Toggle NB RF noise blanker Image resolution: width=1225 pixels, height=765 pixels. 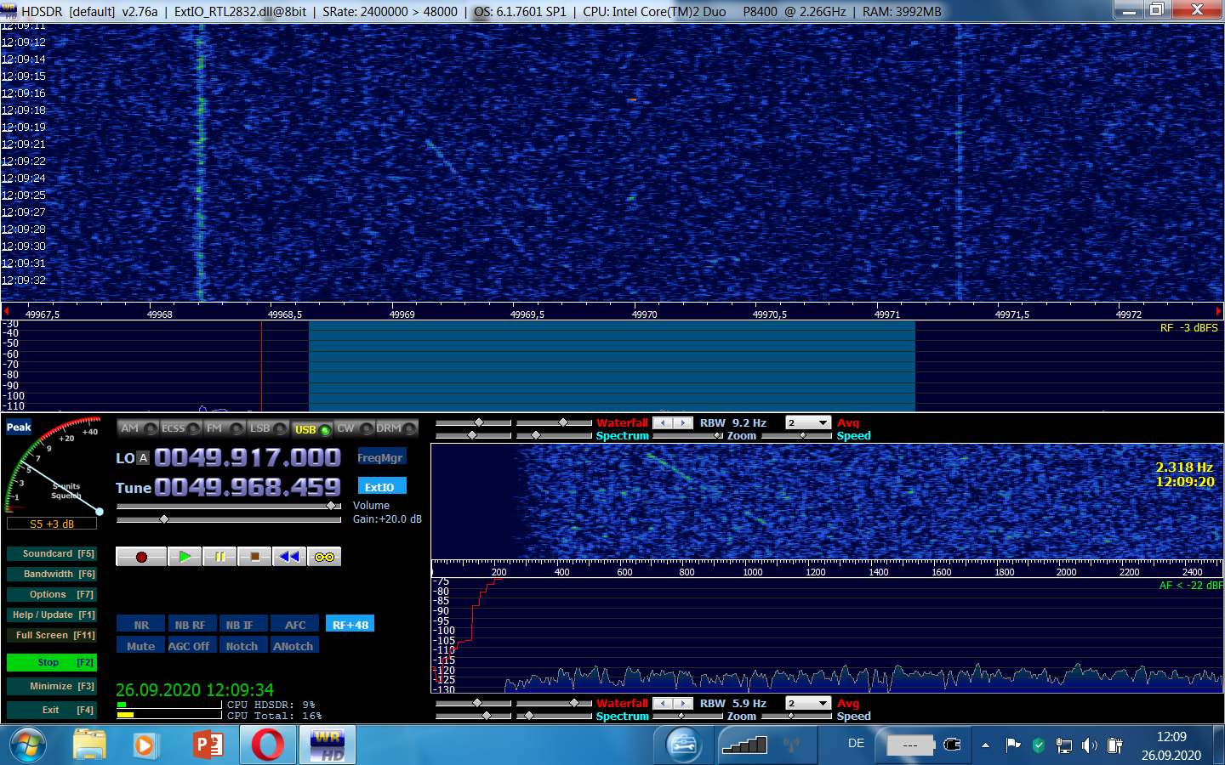click(191, 625)
